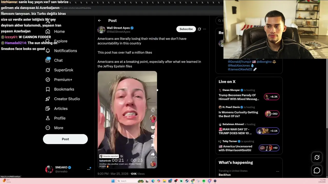Open Steam from the taskbar

pos(187,181)
